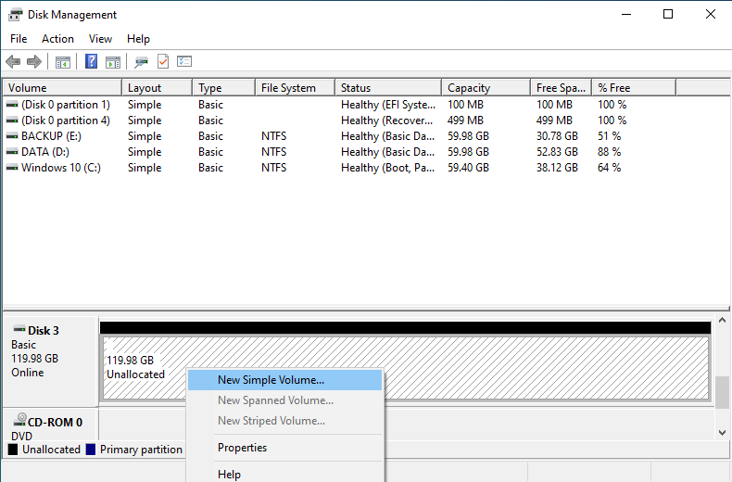The height and width of the screenshot is (482, 732).
Task: Click the "Healthy (Recover..." status cell
Action: (386, 120)
